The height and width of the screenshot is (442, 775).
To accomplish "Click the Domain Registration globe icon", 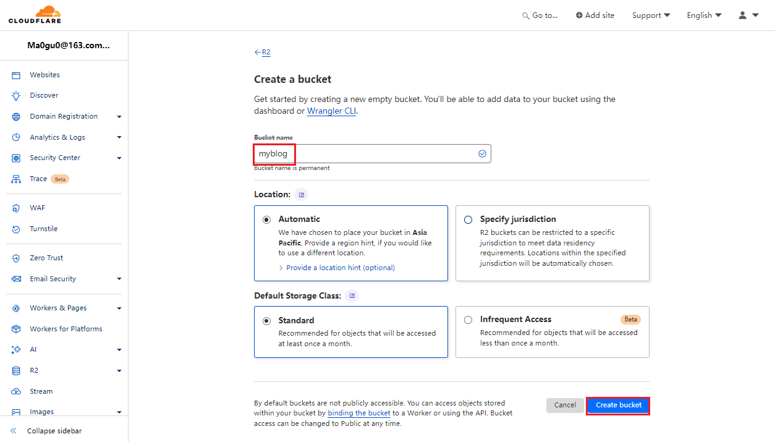I will [x=16, y=116].
